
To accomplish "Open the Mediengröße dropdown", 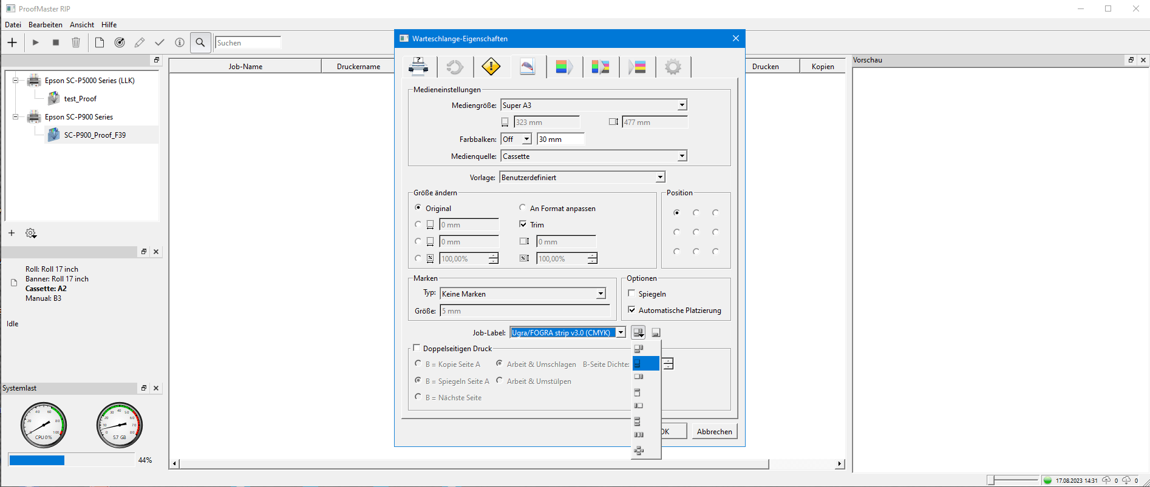I will click(x=682, y=106).
